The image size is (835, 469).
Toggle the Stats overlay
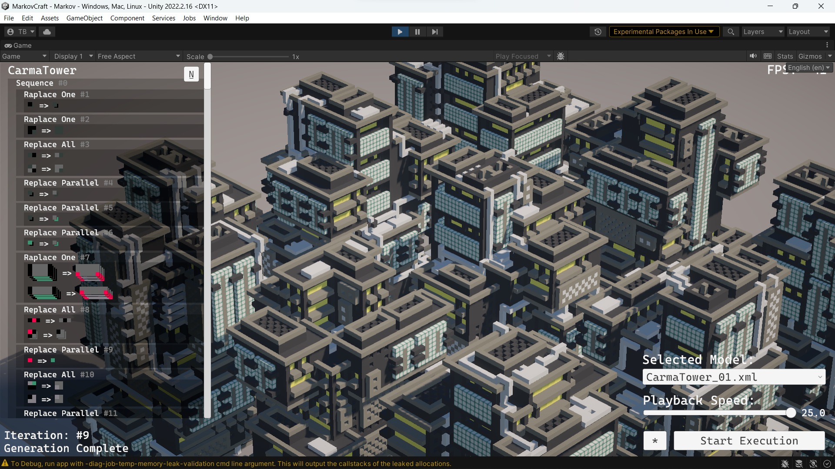coord(785,56)
